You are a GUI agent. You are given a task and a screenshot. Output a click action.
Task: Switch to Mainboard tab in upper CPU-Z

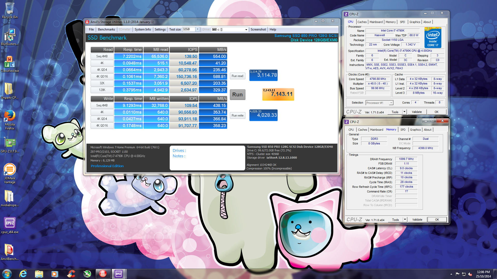pos(376,22)
